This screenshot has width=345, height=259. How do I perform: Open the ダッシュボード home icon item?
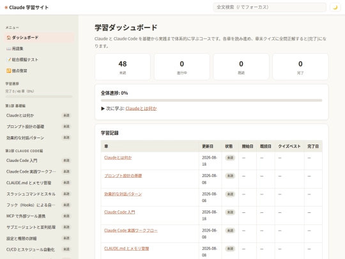[39, 38]
